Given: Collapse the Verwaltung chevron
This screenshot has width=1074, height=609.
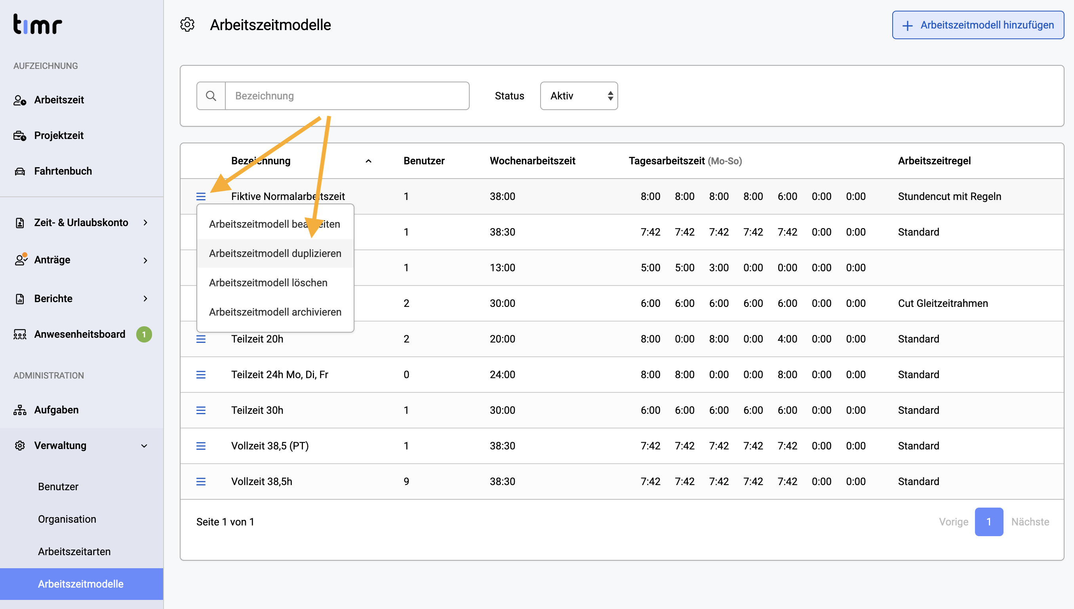Looking at the screenshot, I should [x=144, y=446].
